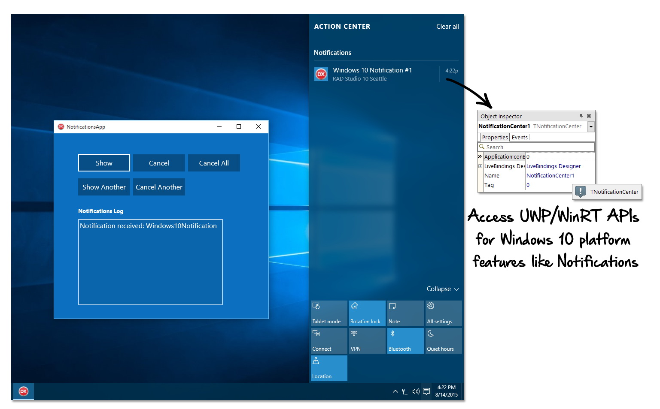
Task: Expand the LiveBindings Designer property
Action: tap(480, 166)
